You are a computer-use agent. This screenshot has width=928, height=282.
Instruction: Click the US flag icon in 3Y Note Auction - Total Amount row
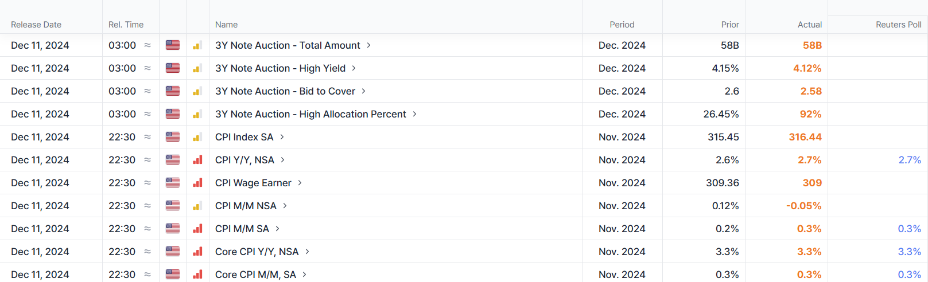pyautogui.click(x=173, y=45)
